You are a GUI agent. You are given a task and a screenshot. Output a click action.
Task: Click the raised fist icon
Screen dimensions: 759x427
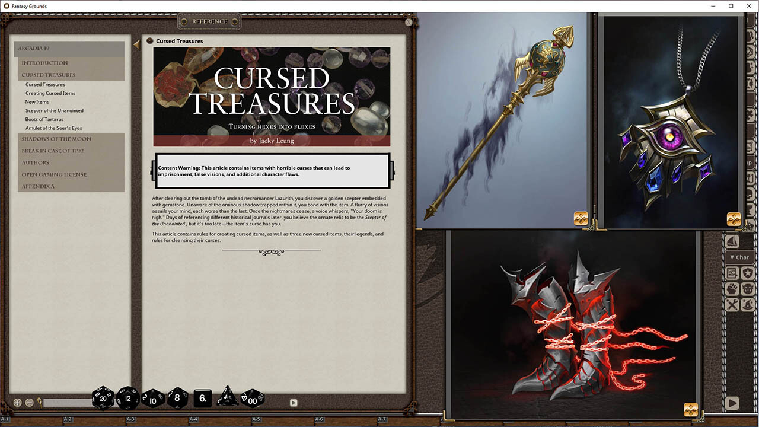point(732,289)
